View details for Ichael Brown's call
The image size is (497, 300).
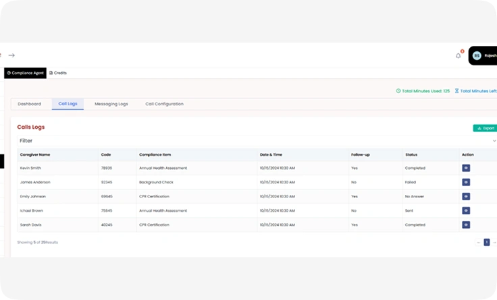point(466,211)
